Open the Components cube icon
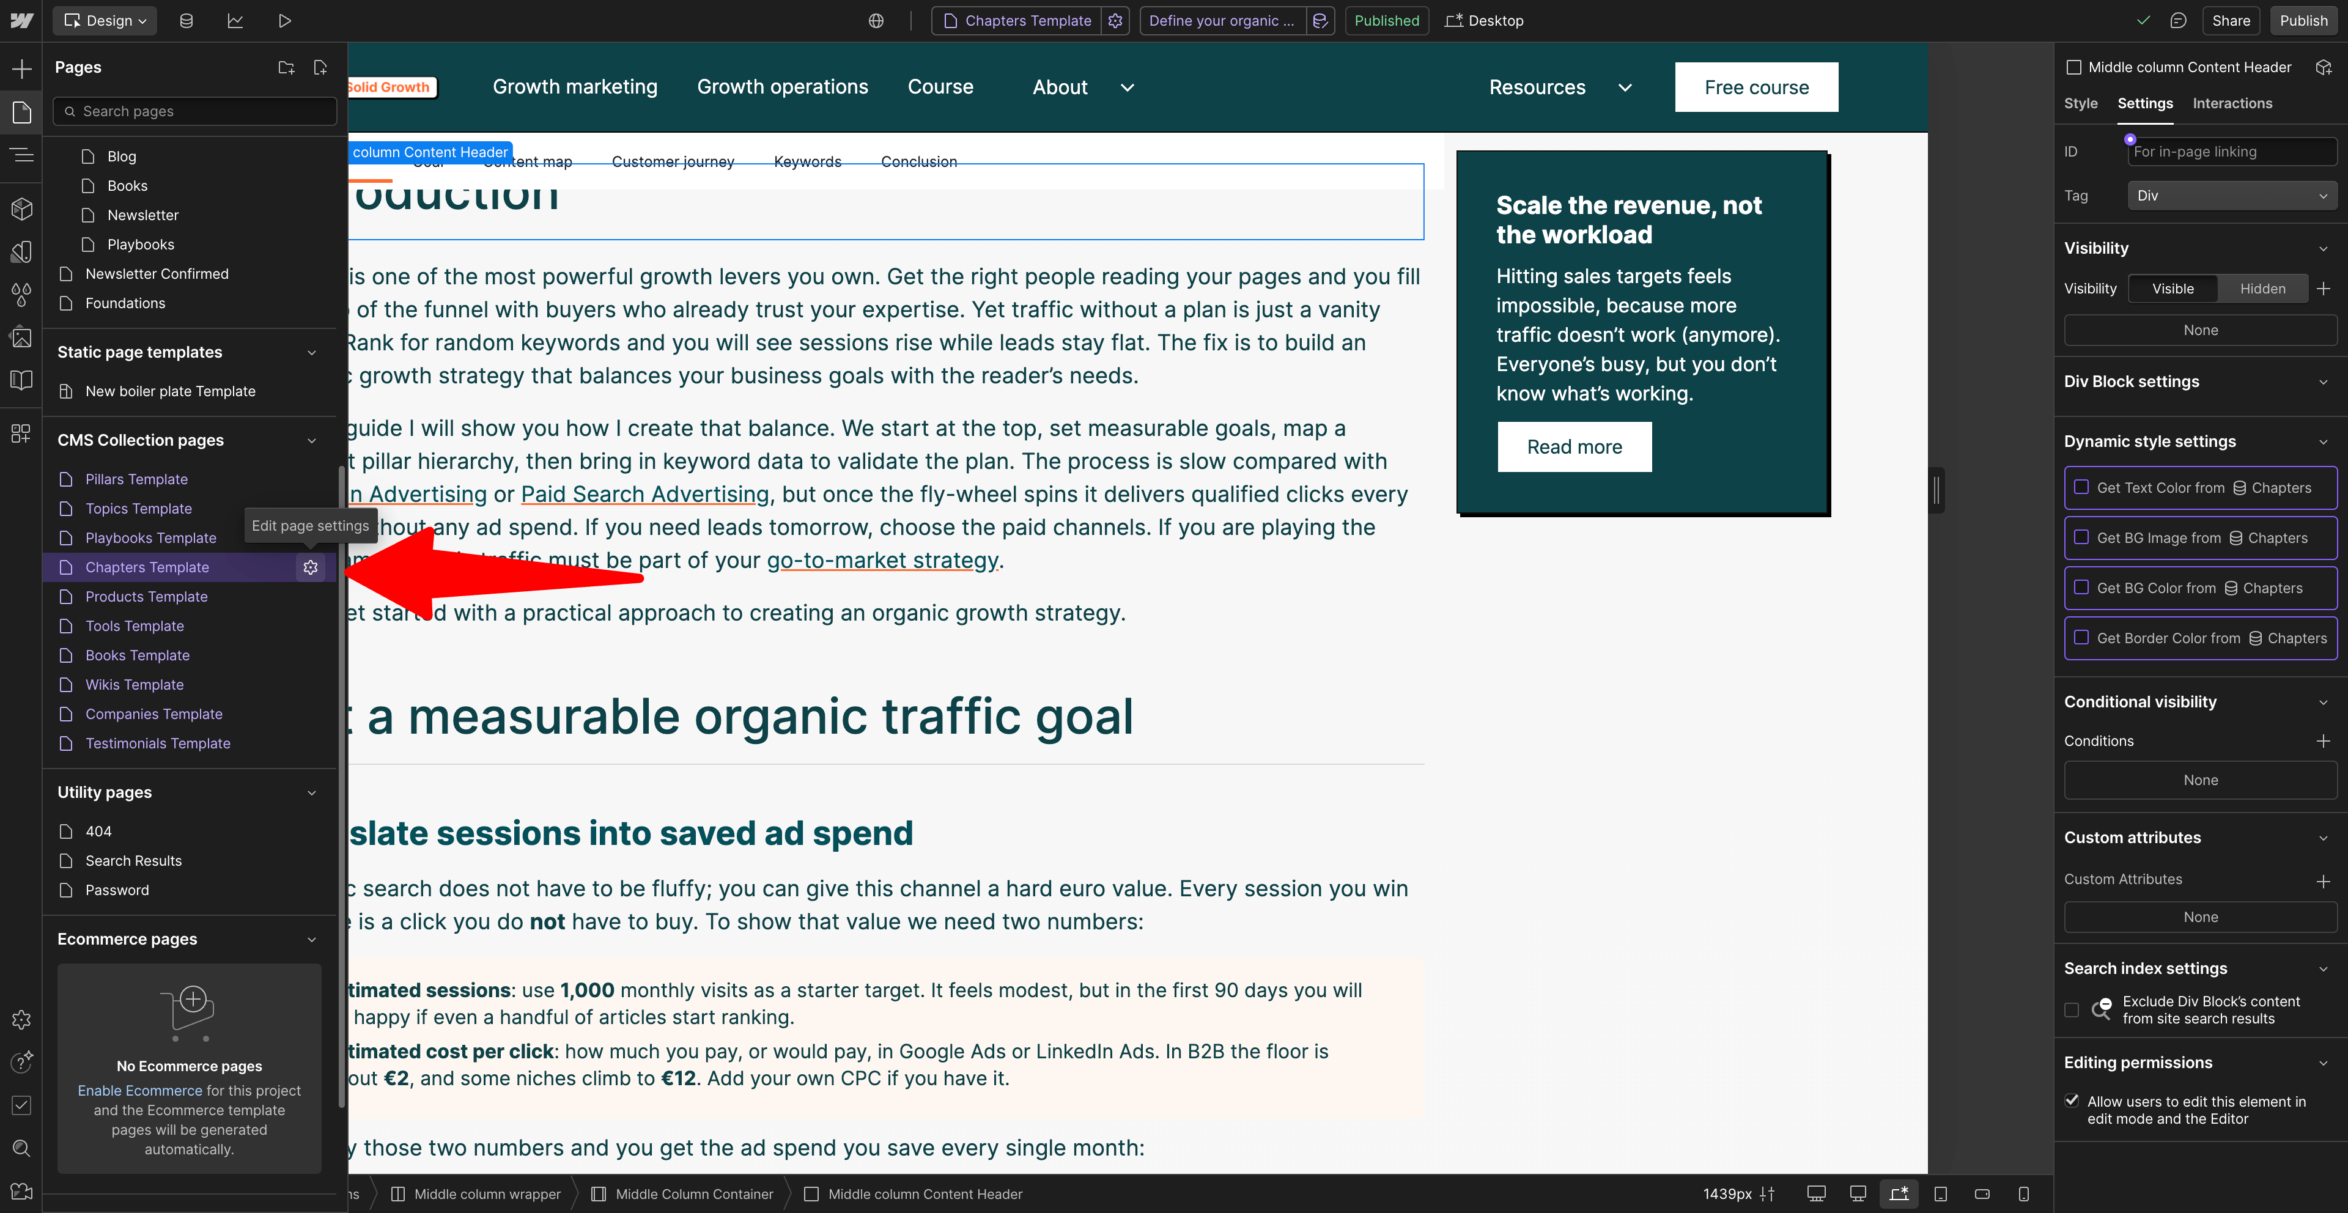 [x=21, y=208]
